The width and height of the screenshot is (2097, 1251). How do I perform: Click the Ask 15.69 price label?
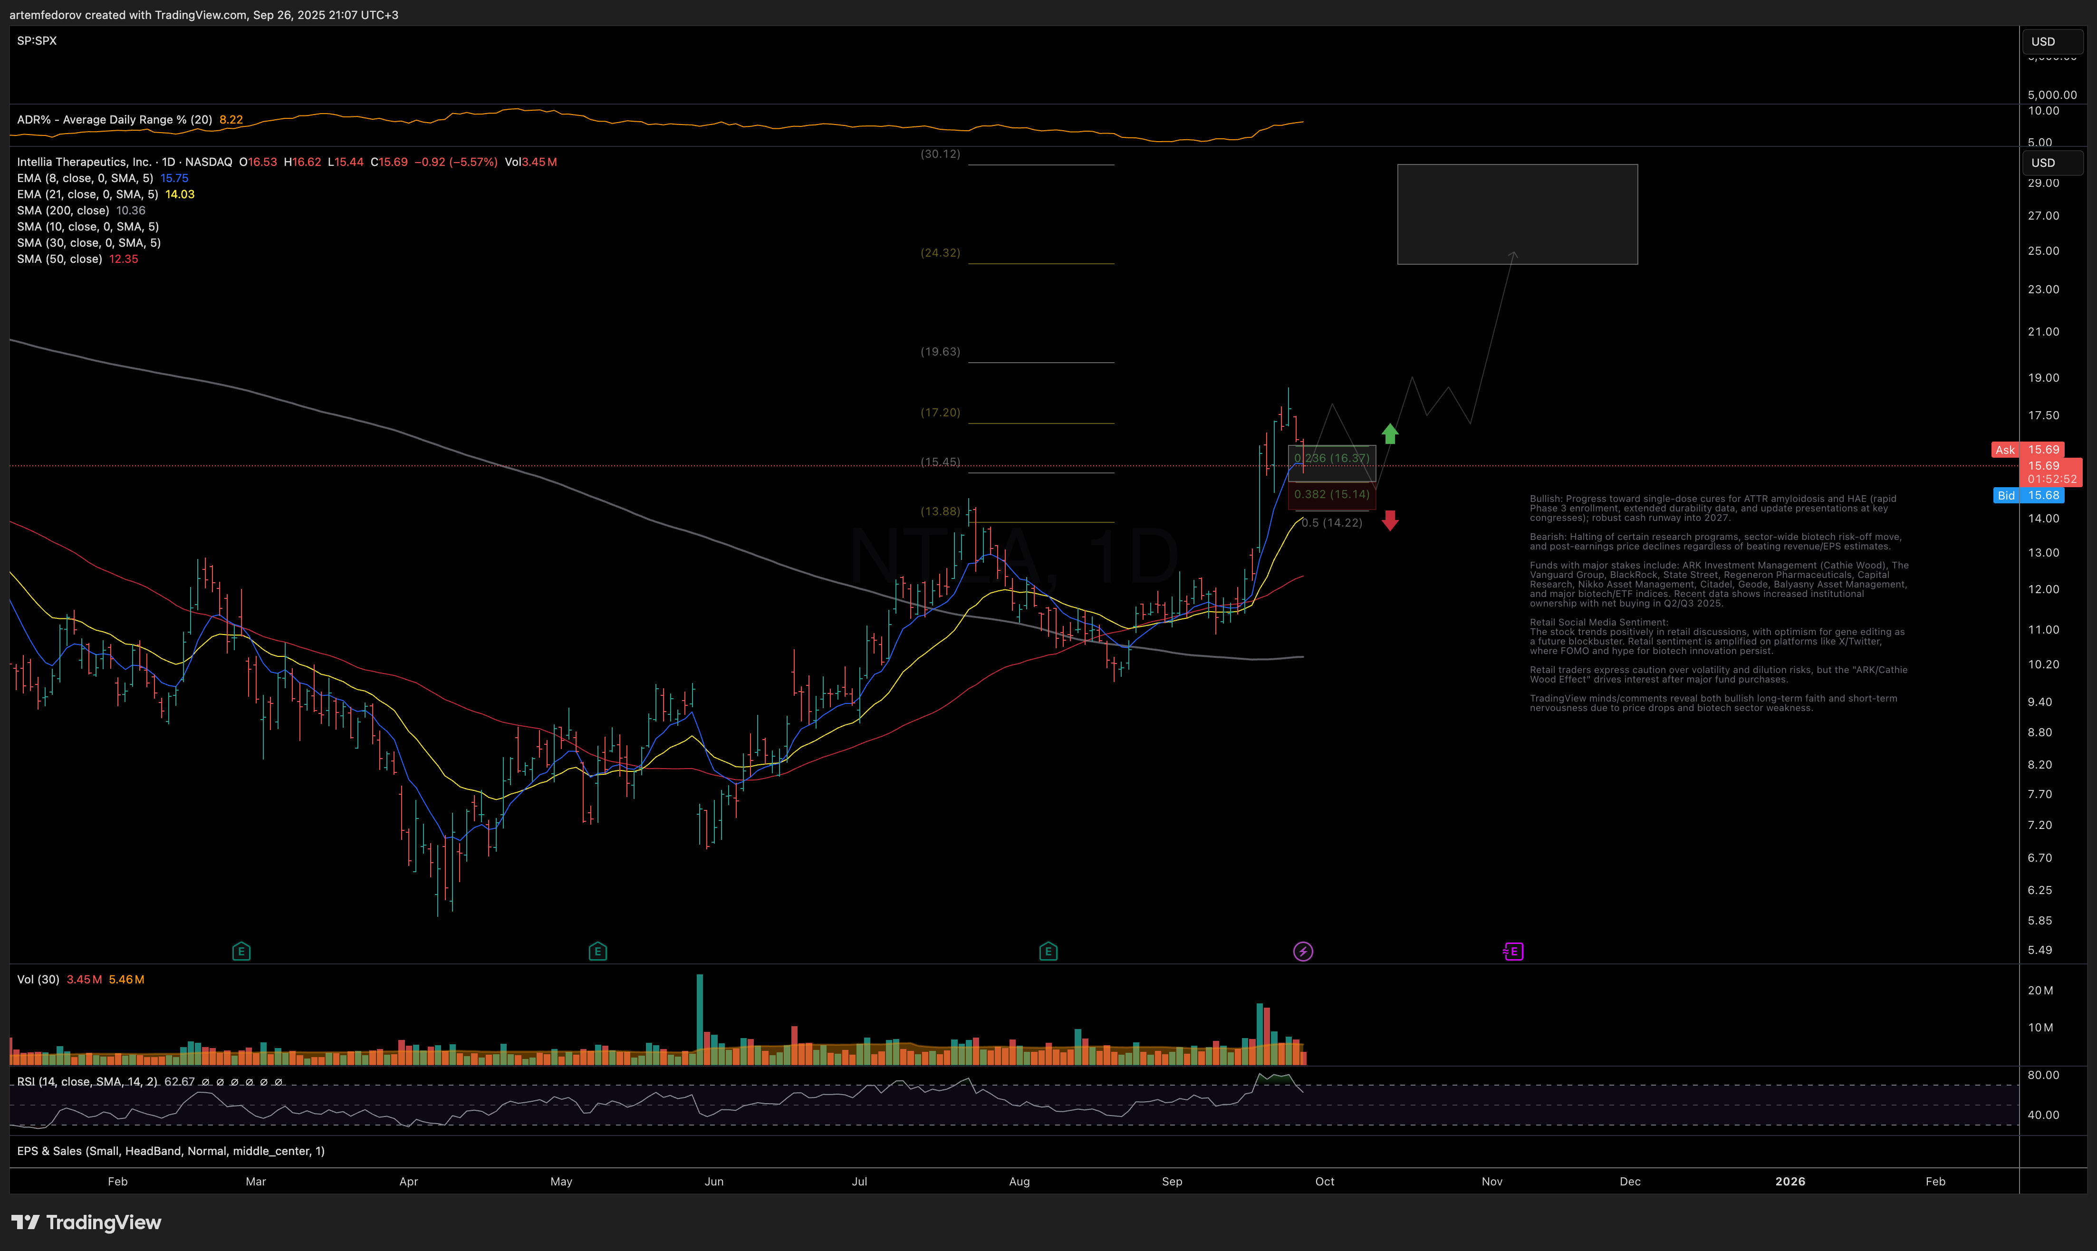coord(2028,449)
